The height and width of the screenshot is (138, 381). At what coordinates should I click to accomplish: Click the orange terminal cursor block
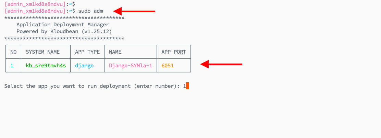187,86
